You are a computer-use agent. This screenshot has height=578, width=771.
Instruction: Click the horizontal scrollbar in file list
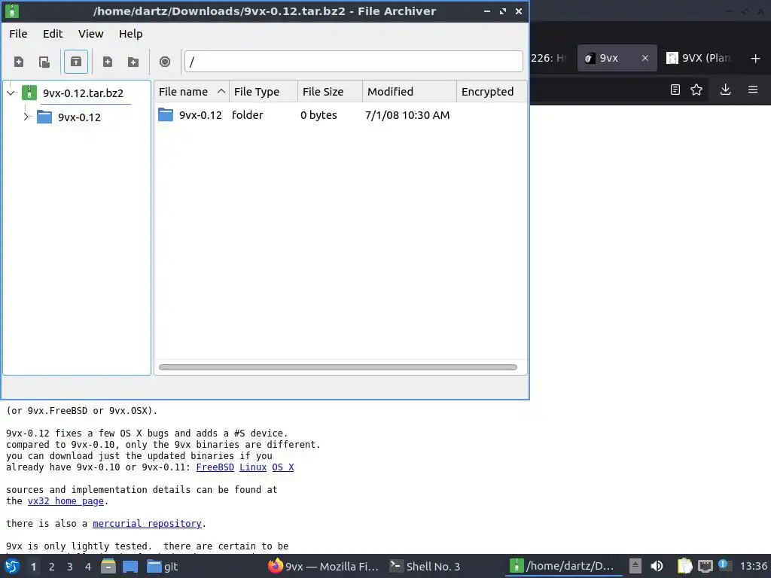tap(338, 367)
